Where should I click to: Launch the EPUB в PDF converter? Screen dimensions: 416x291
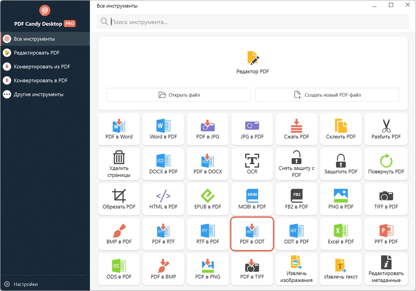click(208, 199)
